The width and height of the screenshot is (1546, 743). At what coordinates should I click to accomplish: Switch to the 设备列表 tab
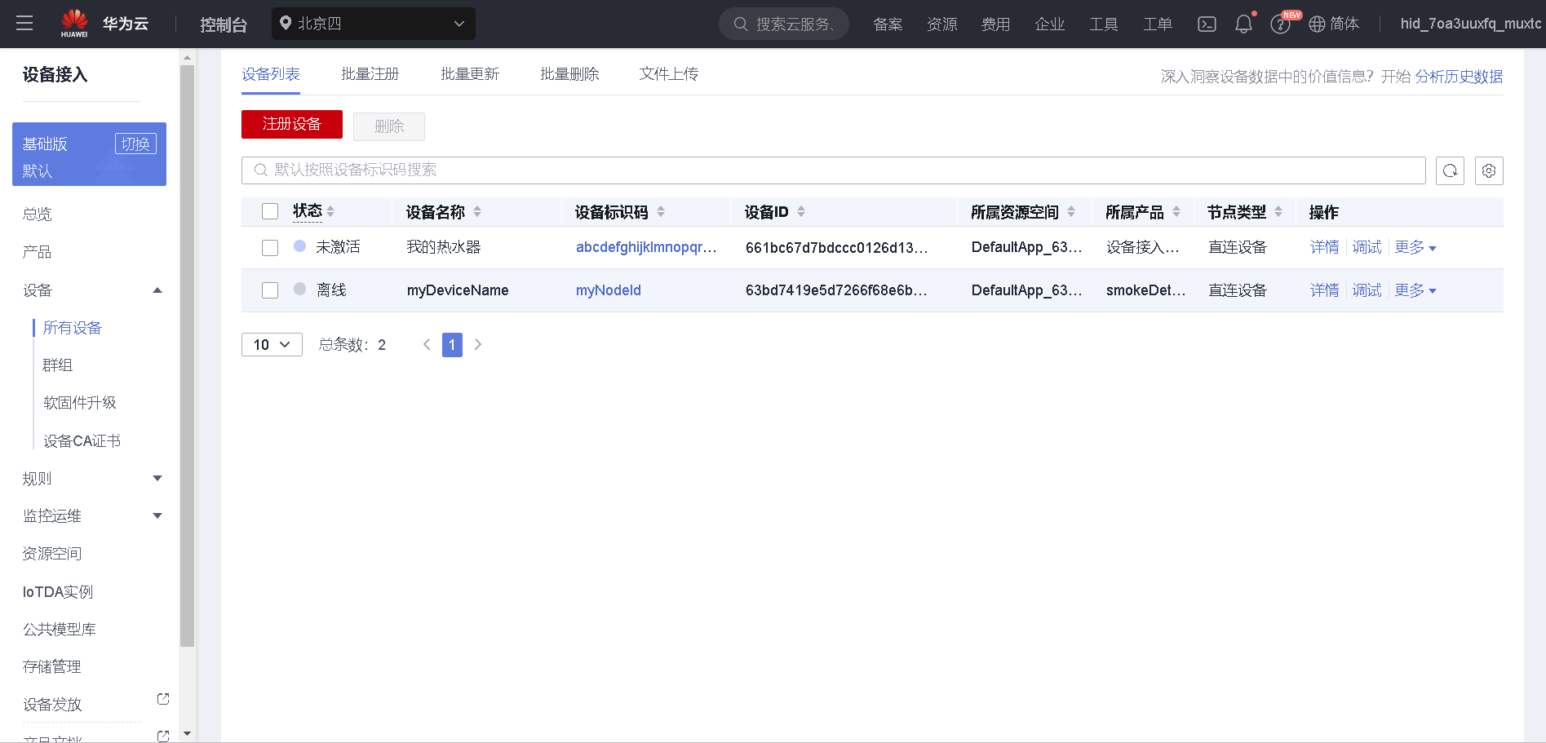pos(271,74)
